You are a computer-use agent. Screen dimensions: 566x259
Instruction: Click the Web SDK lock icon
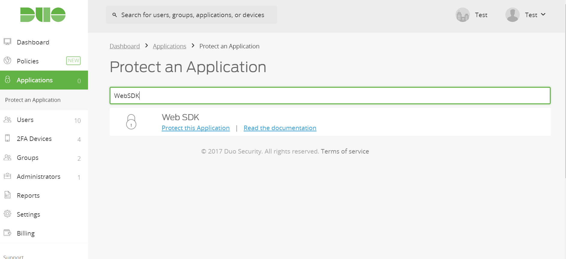(131, 122)
